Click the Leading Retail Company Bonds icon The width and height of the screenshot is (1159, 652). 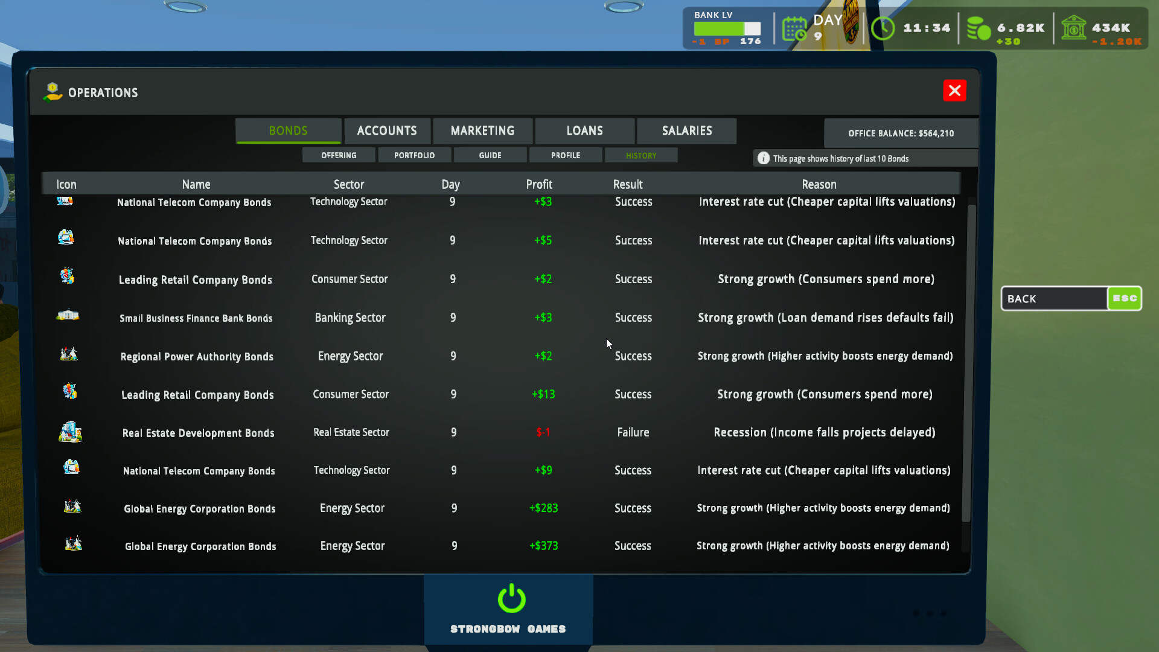(66, 276)
